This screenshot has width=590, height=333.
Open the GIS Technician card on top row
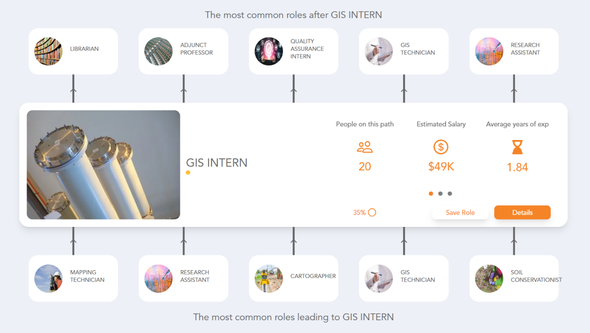click(x=403, y=51)
